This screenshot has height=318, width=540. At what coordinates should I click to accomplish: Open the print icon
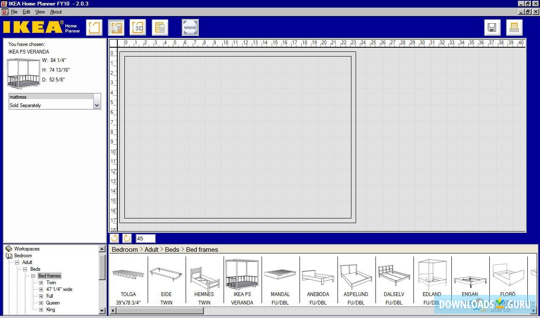click(513, 27)
